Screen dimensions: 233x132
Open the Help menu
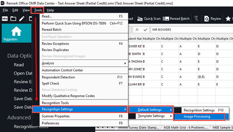50,10
